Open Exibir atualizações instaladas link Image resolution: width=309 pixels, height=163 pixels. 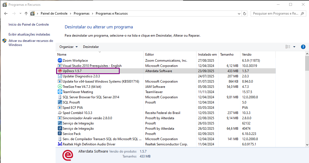[x=29, y=34]
